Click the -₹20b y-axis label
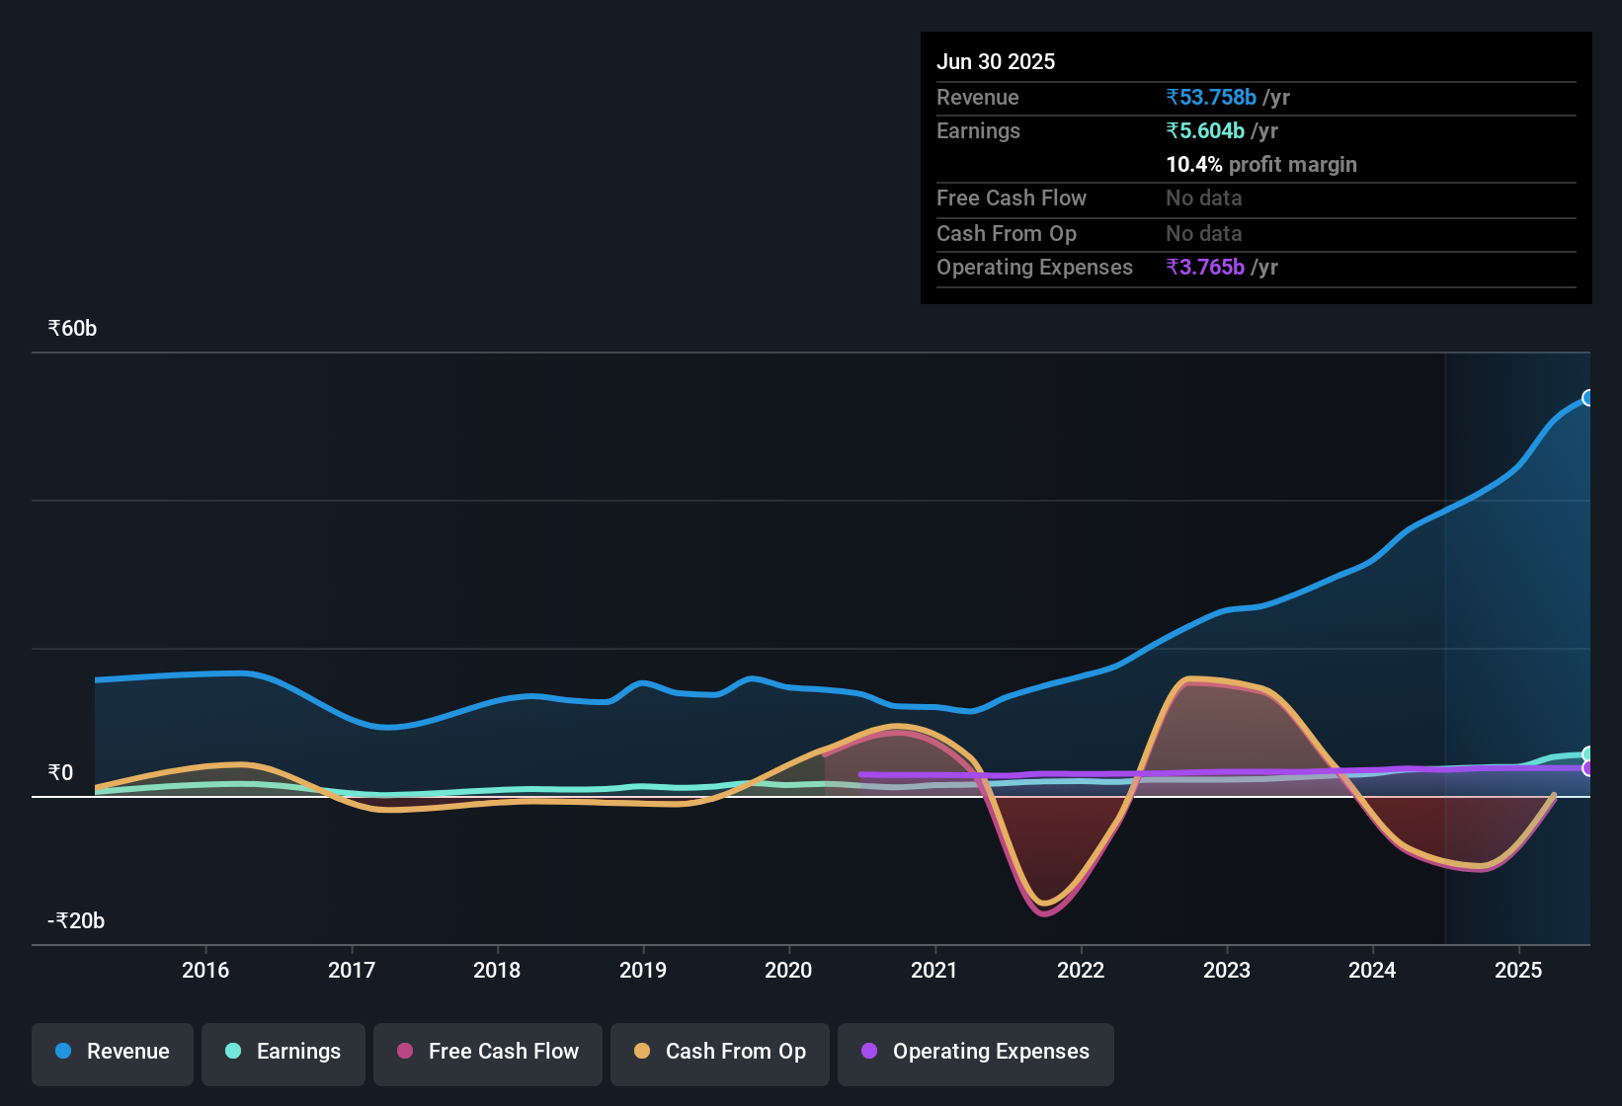Image resolution: width=1622 pixels, height=1106 pixels. 76,920
